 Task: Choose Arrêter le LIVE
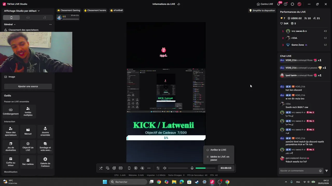[x=218, y=150]
